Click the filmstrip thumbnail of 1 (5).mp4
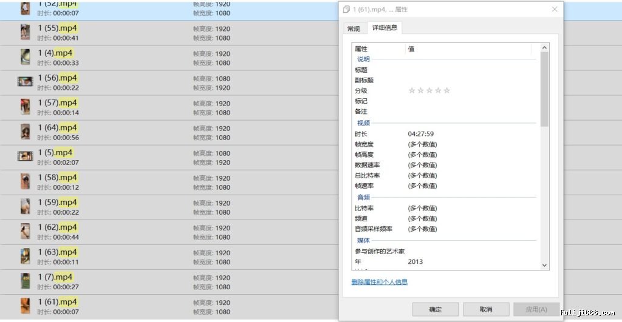The width and height of the screenshot is (622, 322). [x=26, y=156]
